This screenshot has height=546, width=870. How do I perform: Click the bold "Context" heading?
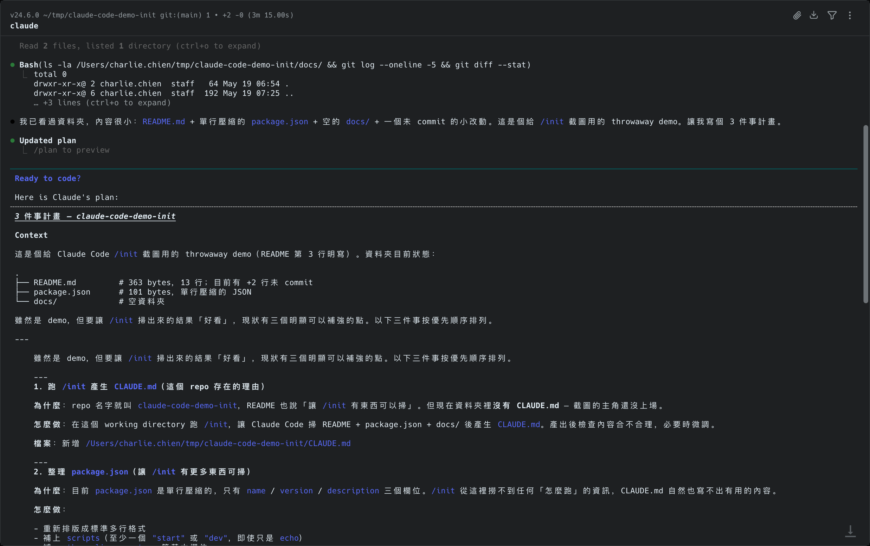click(x=31, y=235)
